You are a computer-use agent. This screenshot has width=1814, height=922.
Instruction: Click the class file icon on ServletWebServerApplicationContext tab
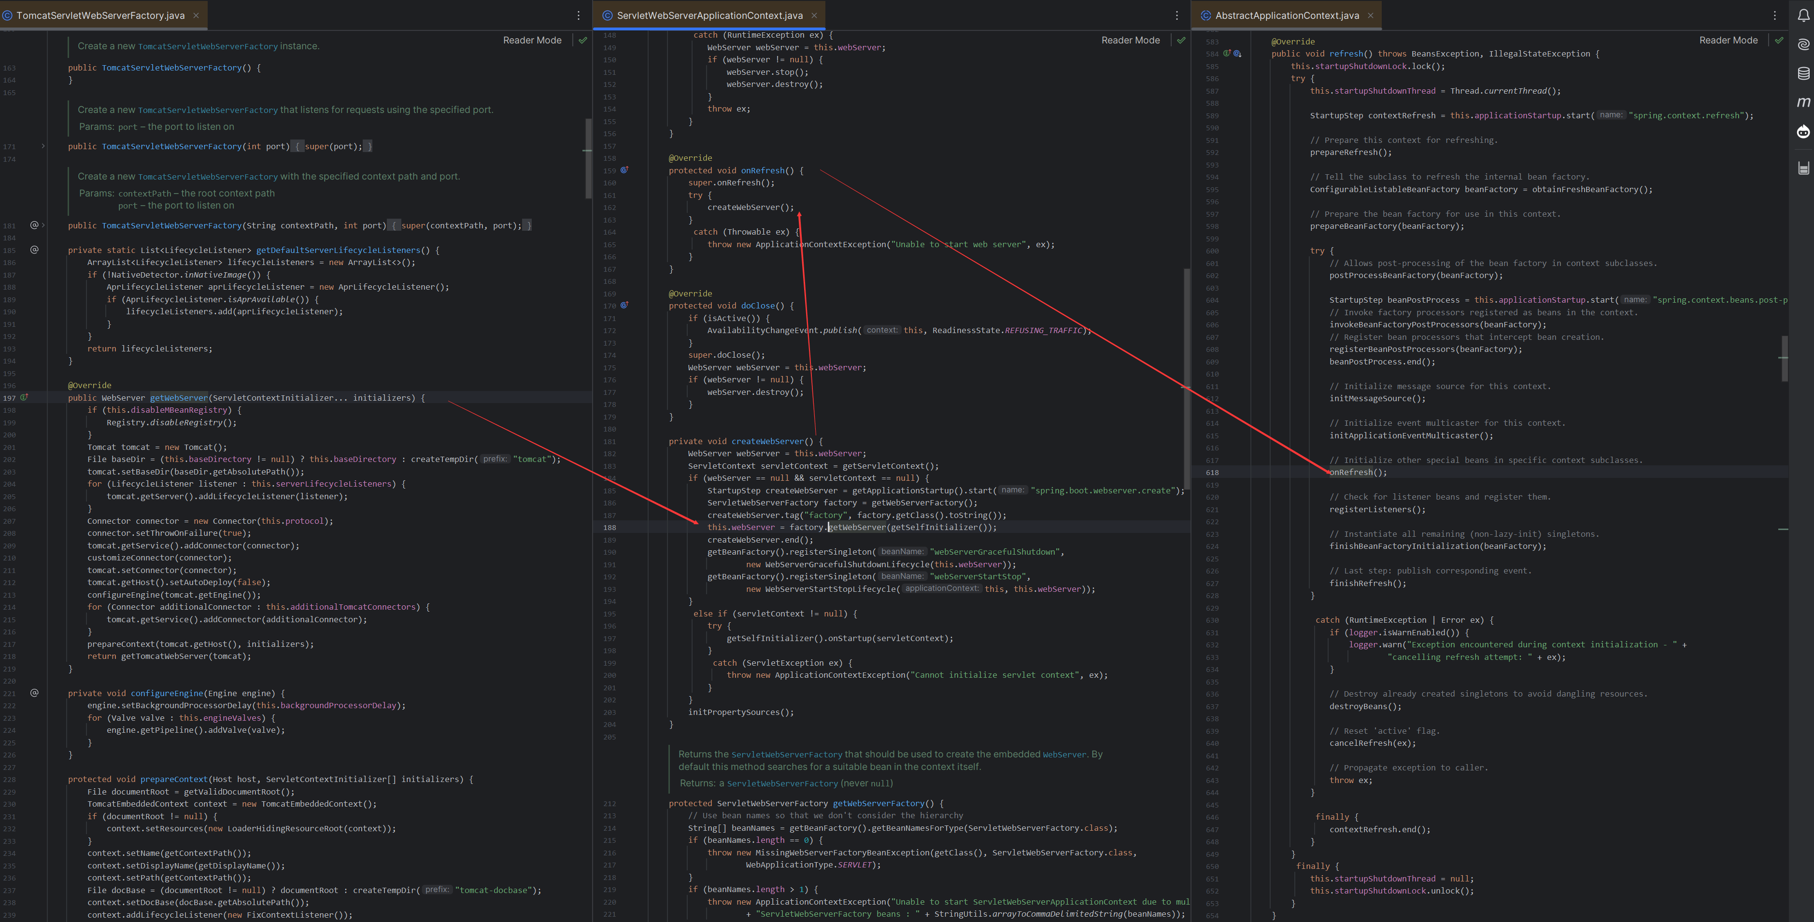click(607, 15)
